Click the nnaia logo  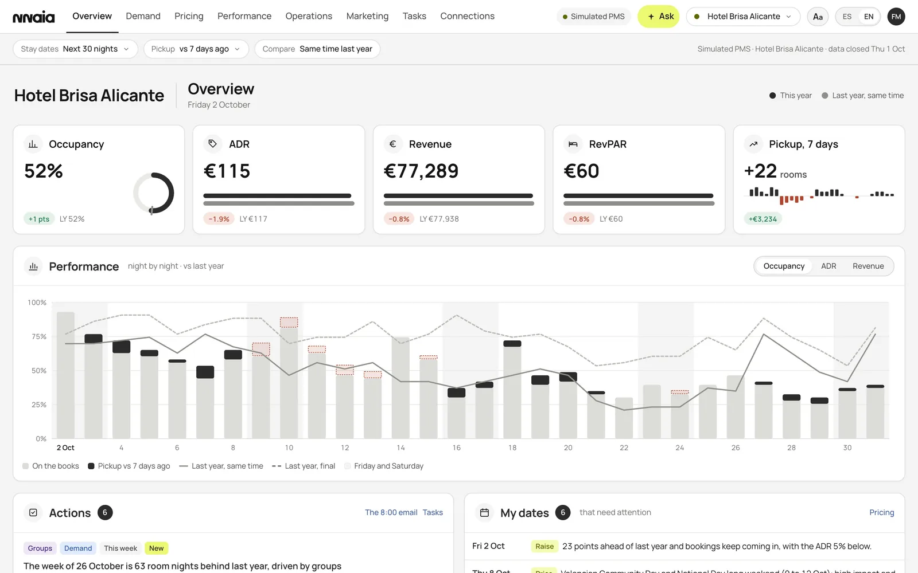point(34,17)
